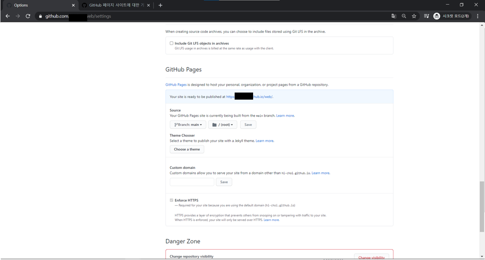The height and width of the screenshot is (260, 485).
Task: Click the Change repository visibility text
Action: [191, 256]
